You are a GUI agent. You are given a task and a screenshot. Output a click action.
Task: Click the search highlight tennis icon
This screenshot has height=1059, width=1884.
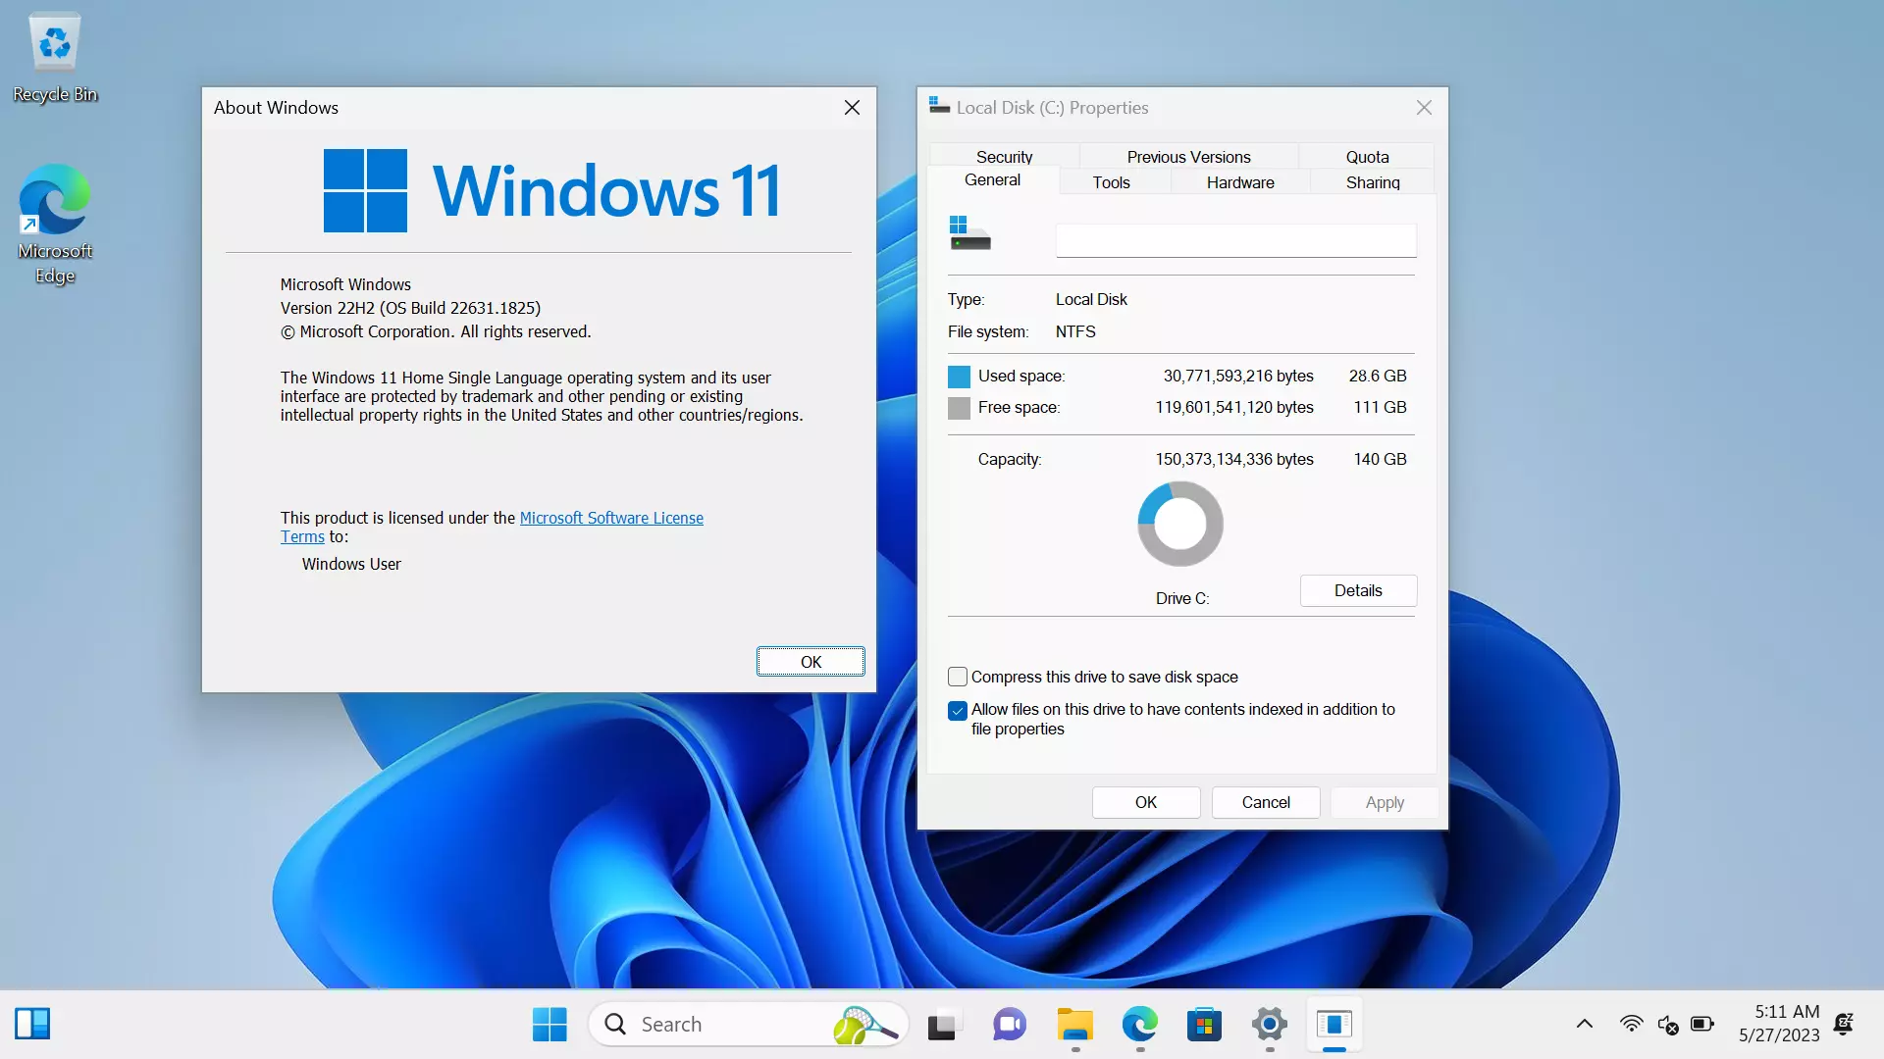tap(863, 1025)
